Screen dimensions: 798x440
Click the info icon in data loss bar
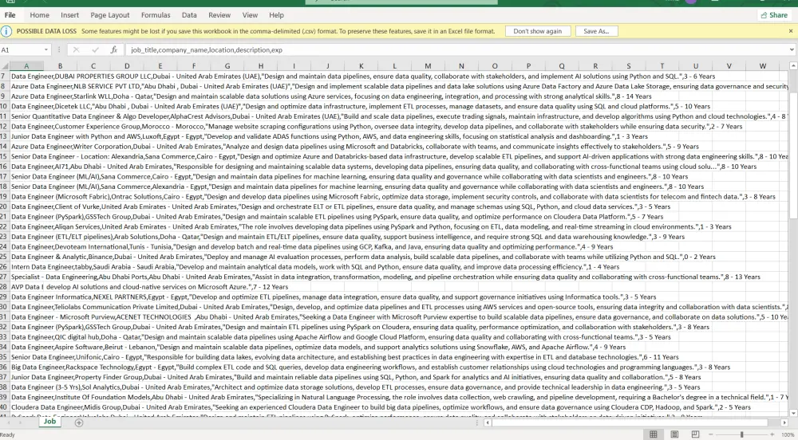click(6, 32)
